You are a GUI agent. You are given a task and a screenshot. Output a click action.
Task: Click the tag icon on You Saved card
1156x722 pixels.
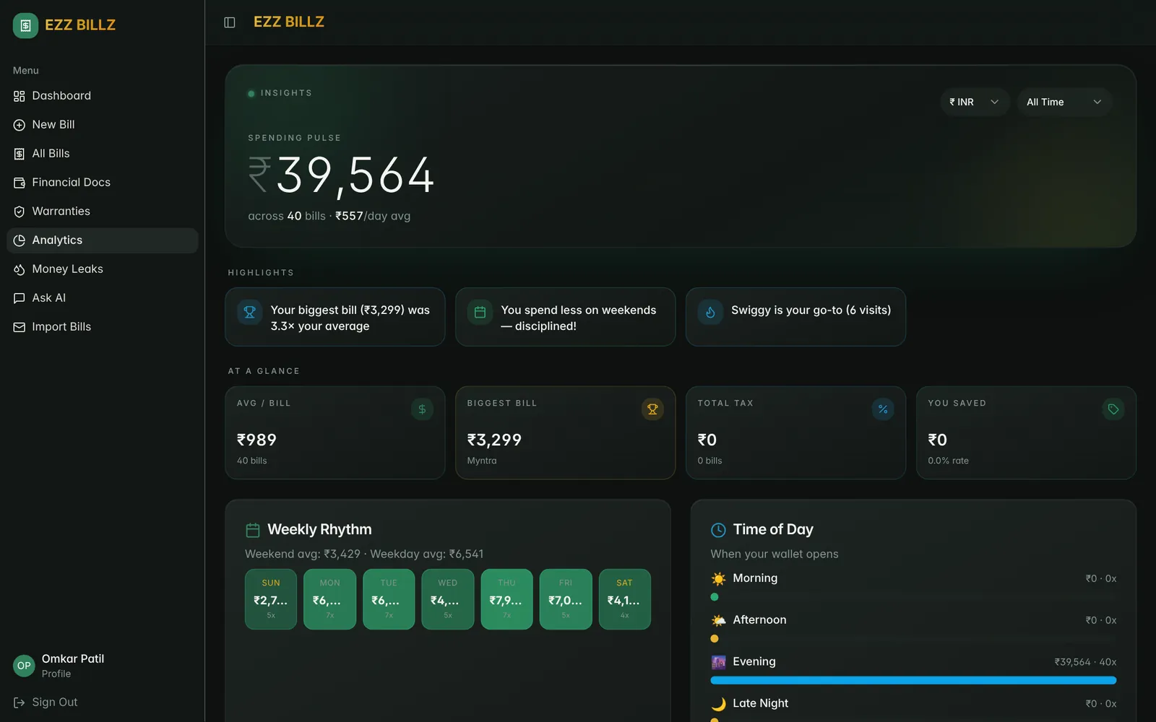point(1113,409)
